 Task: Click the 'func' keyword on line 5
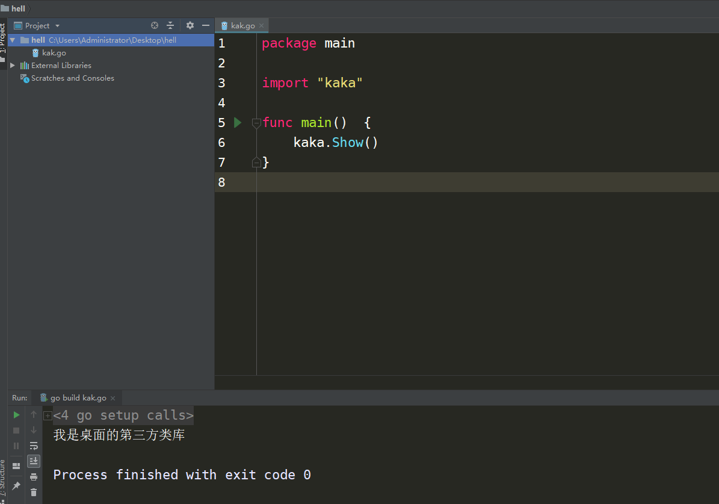(x=277, y=123)
